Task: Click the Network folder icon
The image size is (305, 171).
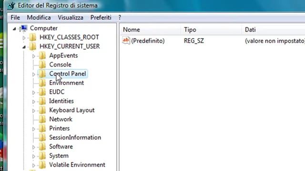Action: [x=42, y=119]
